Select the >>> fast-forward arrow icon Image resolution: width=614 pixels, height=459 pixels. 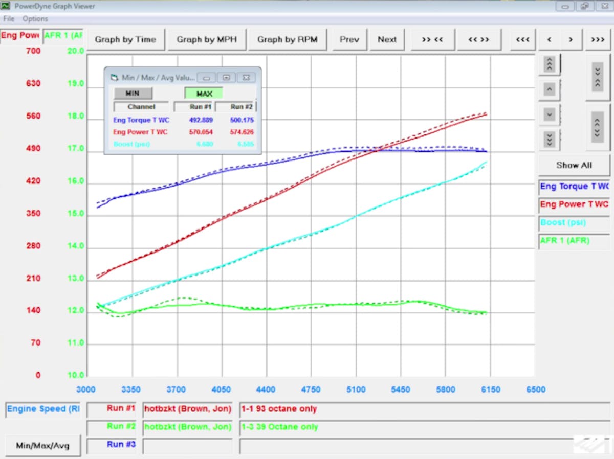pos(598,39)
